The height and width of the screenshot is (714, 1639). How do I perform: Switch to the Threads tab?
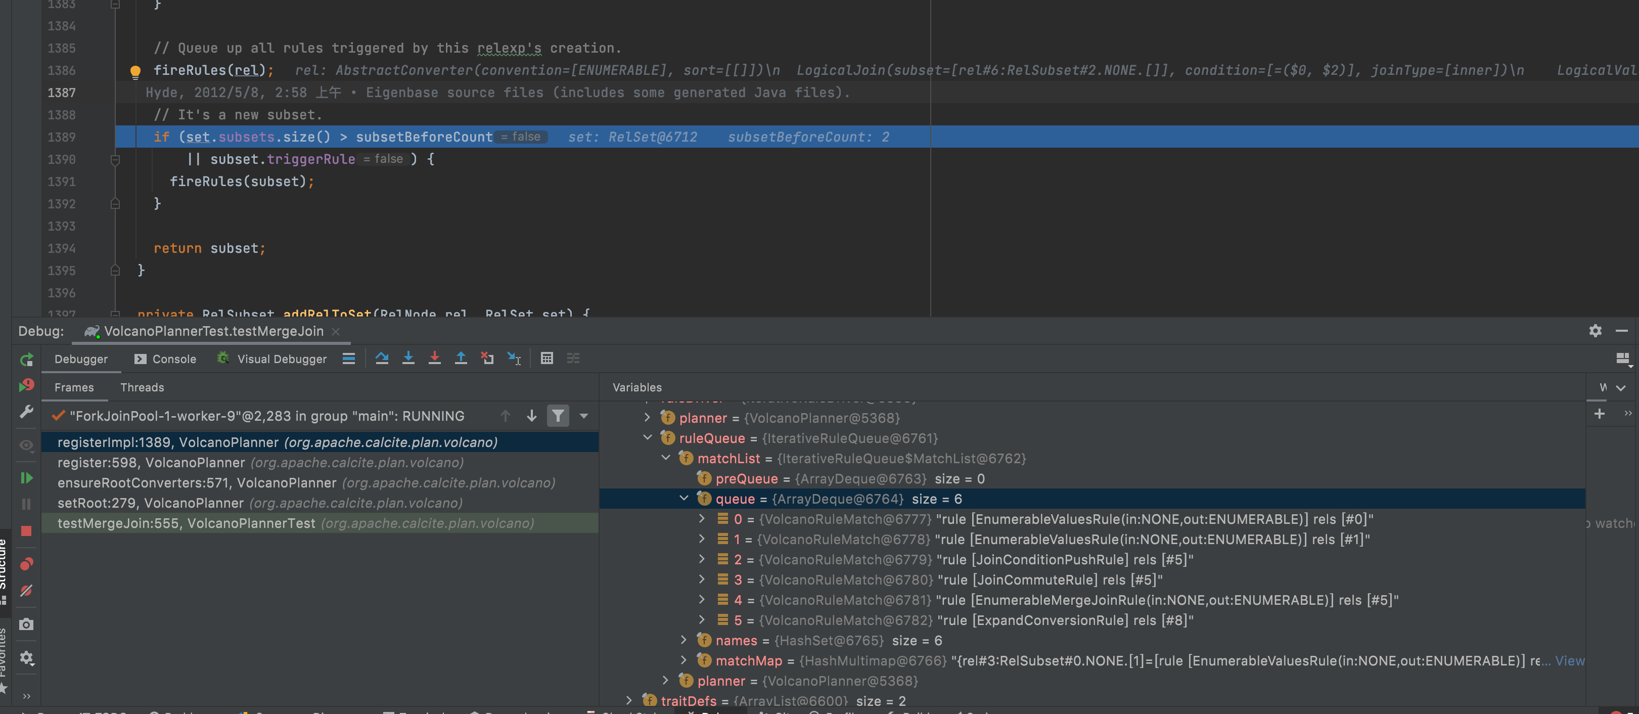coord(142,387)
